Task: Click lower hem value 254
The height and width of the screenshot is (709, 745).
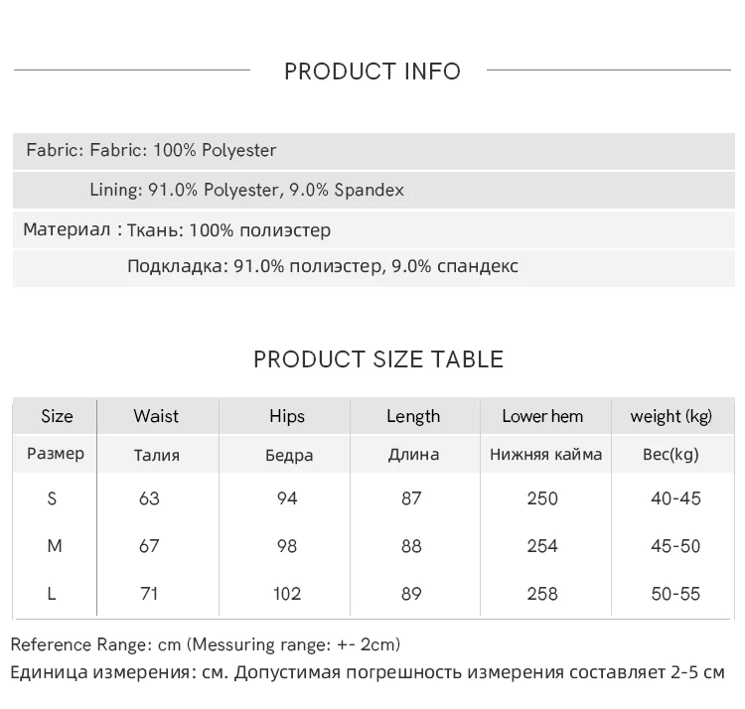Action: tap(542, 546)
